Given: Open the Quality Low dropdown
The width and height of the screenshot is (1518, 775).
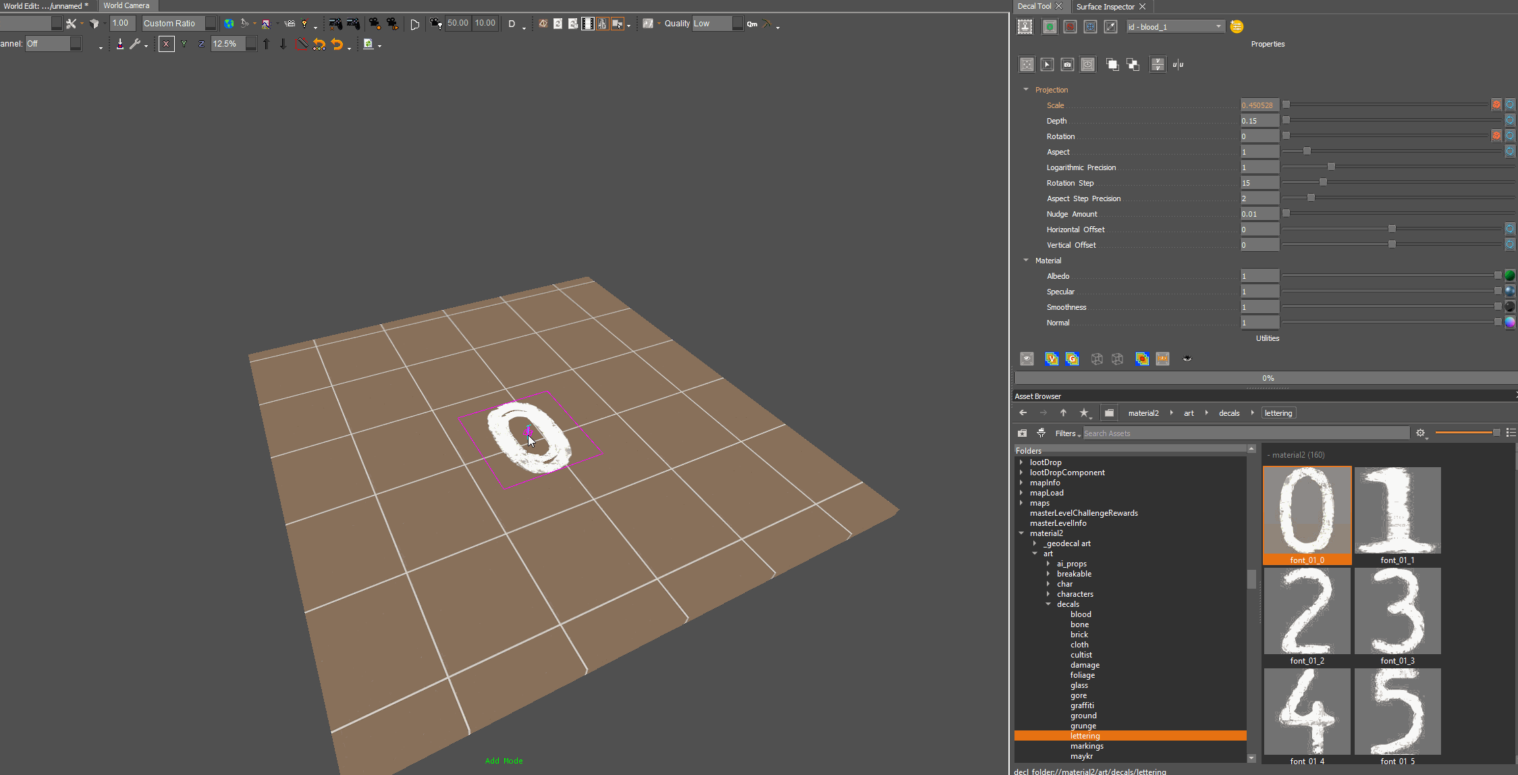Looking at the screenshot, I should [x=717, y=23].
